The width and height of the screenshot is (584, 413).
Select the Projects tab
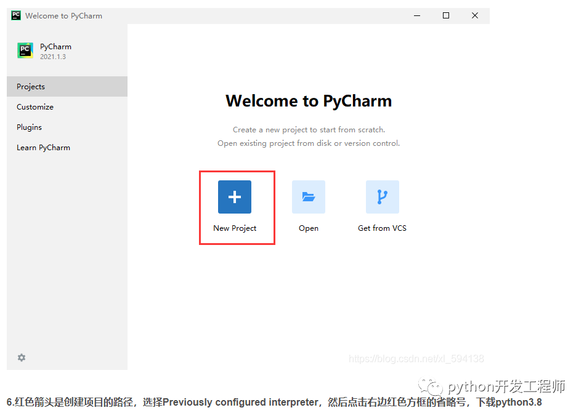coord(67,86)
